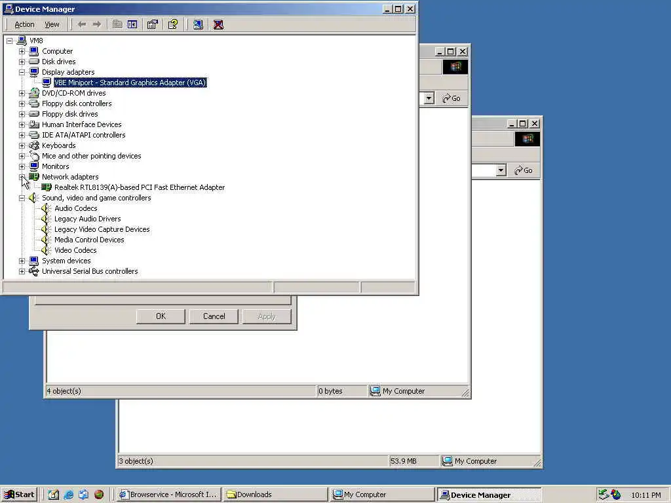Screen dimensions: 671x503
Task: Select VBE Miniport Standard Graphics Adapter
Action: coord(130,83)
